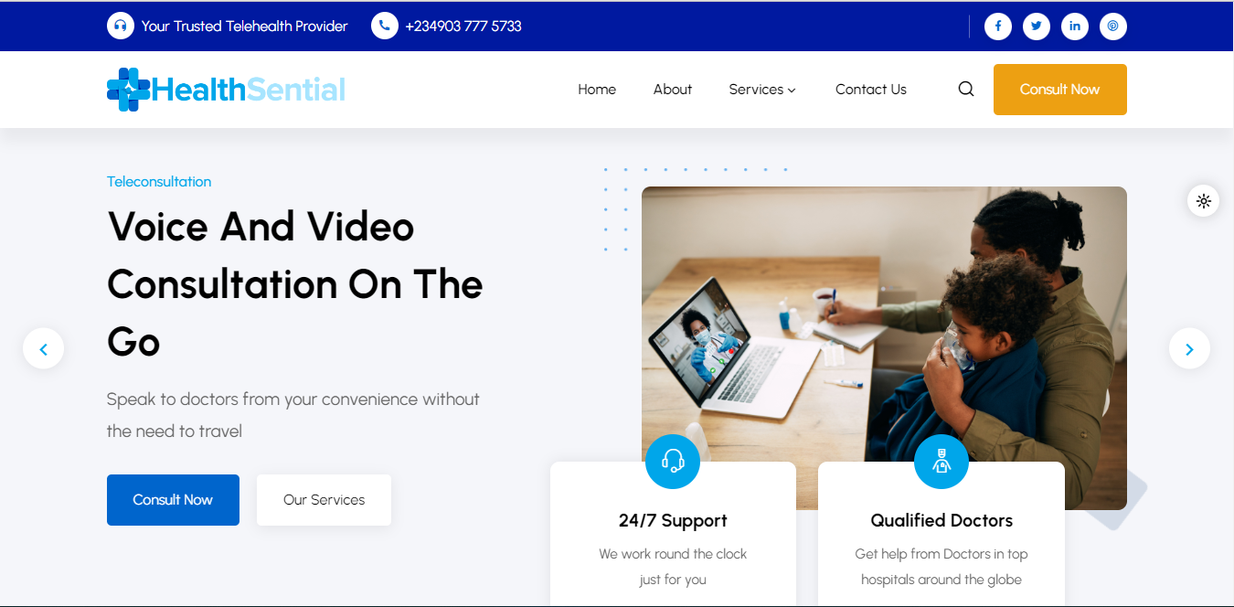1234x607 pixels.
Task: Click the Our Services button
Action: pos(324,500)
